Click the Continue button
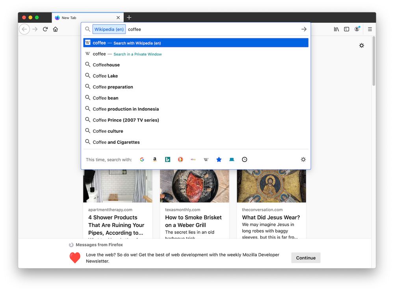The image size is (394, 292). point(306,258)
